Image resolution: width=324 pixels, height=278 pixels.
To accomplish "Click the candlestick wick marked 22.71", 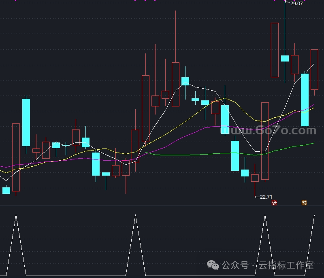I will point(255,189).
